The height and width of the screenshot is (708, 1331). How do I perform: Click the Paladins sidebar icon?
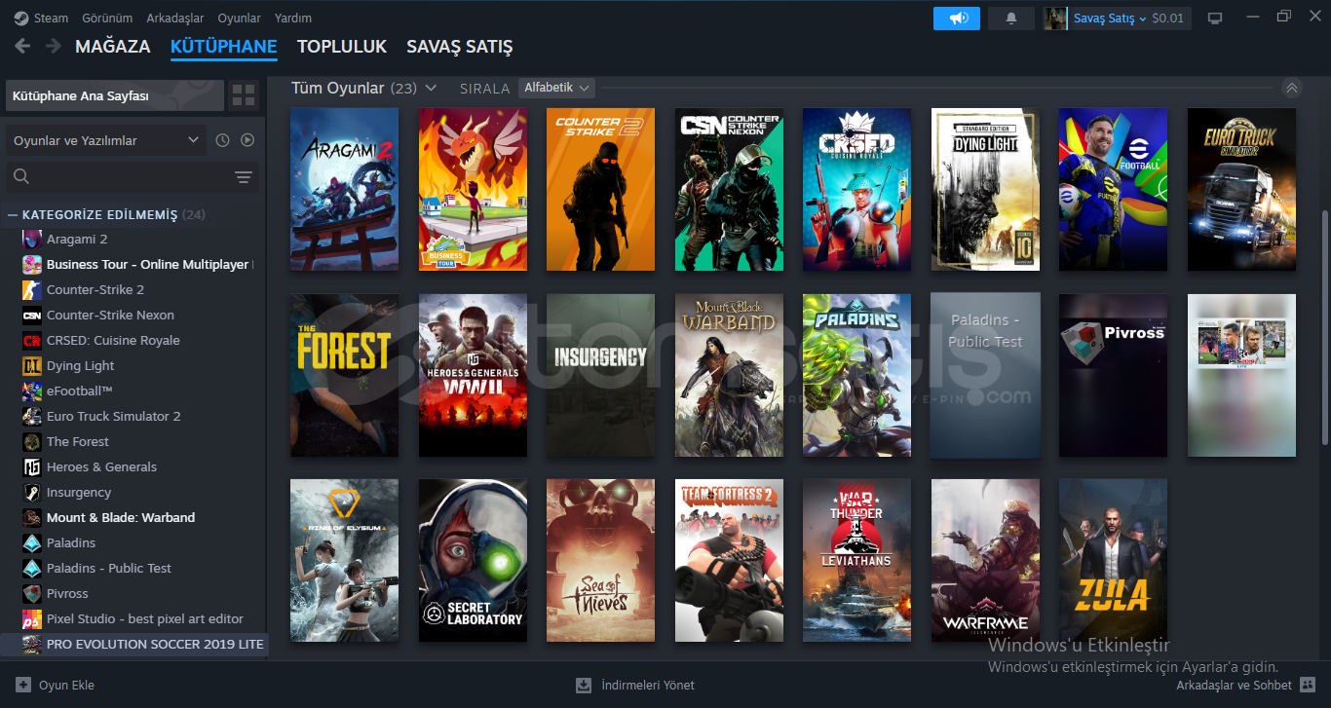pos(32,542)
